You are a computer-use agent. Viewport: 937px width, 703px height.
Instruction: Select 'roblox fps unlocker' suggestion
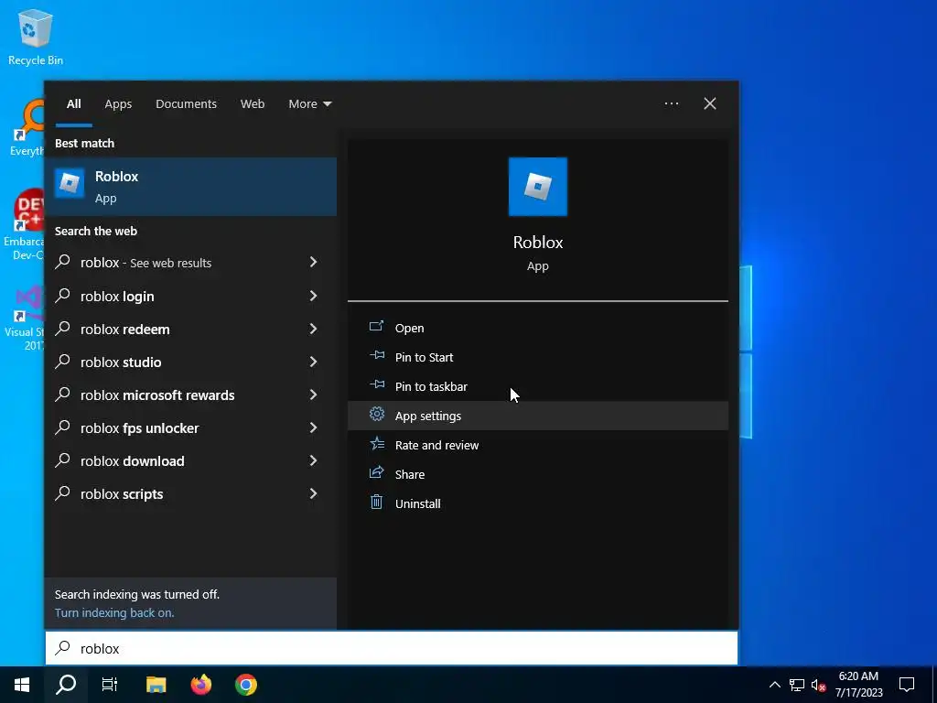190,427
